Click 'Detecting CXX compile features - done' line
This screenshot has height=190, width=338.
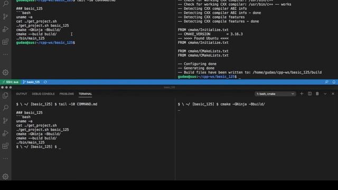218,21
